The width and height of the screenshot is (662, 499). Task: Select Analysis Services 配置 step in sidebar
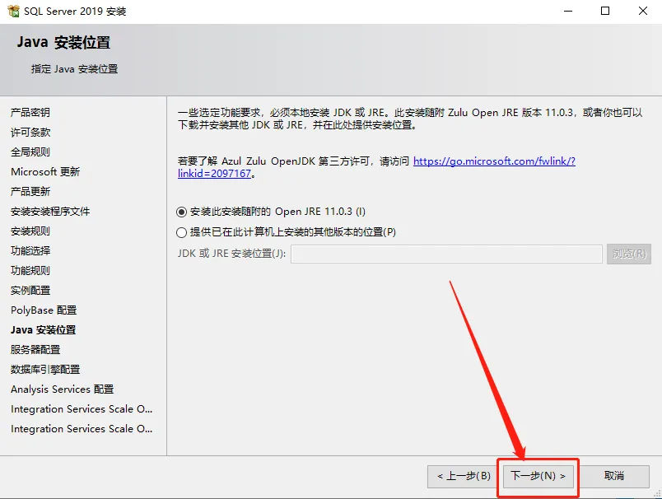tap(62, 389)
